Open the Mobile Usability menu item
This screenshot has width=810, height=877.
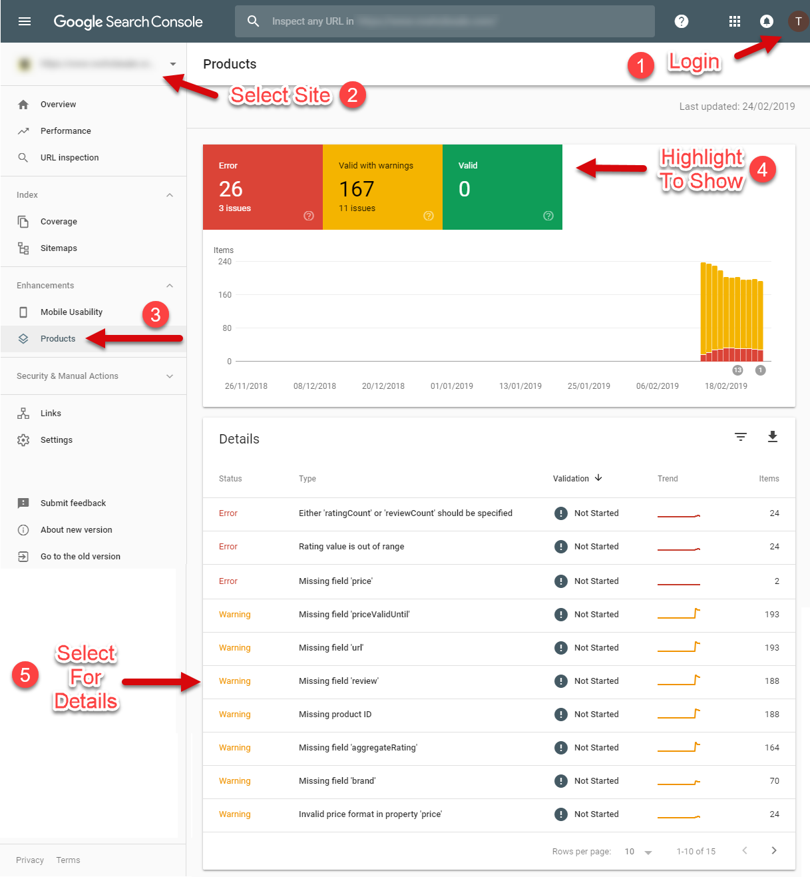tap(93, 312)
